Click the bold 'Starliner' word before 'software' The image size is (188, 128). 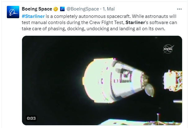pyautogui.click(x=136, y=22)
